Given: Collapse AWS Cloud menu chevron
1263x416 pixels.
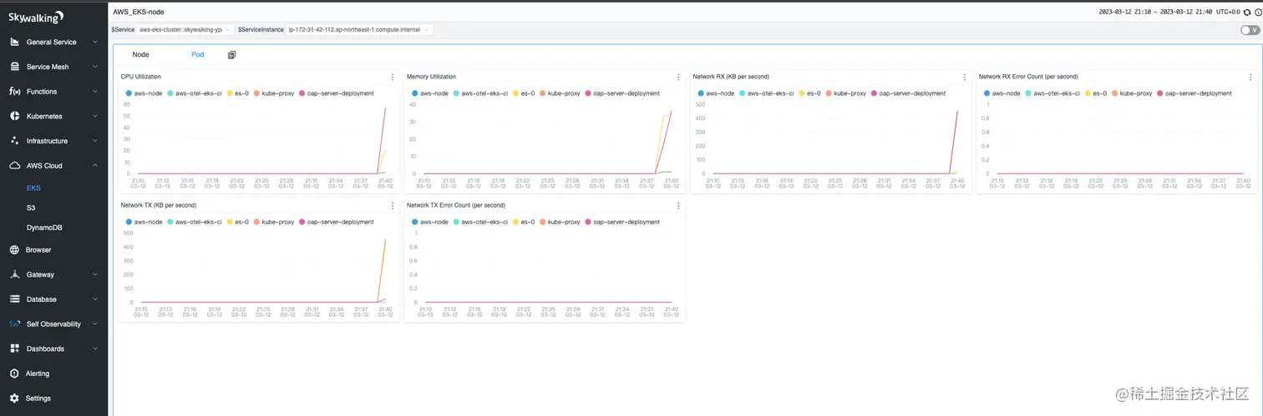Looking at the screenshot, I should [95, 166].
